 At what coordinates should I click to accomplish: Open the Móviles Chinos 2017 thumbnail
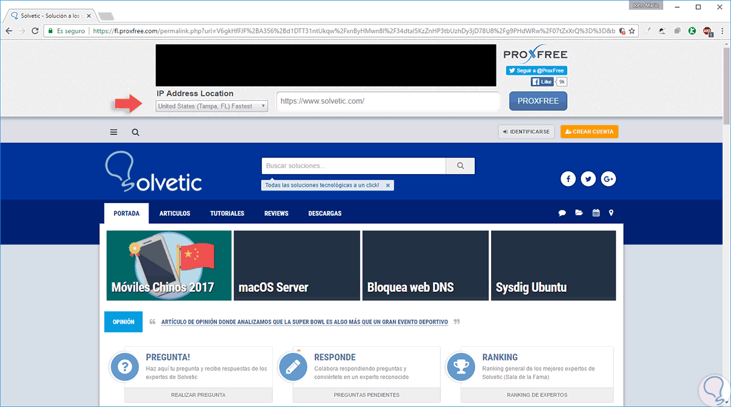click(x=169, y=265)
